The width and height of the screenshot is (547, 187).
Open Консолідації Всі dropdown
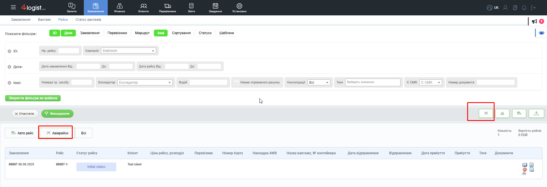(319, 82)
